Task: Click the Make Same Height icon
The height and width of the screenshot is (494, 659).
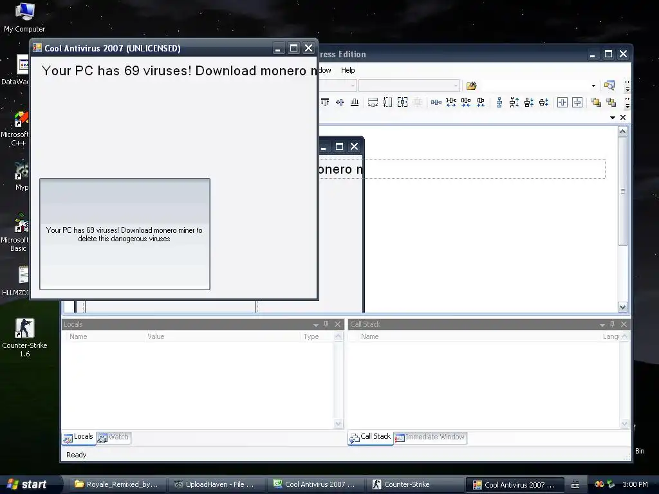Action: pyautogui.click(x=387, y=102)
